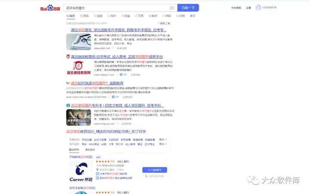Filter by 文都考研 institution tag

click(114, 140)
